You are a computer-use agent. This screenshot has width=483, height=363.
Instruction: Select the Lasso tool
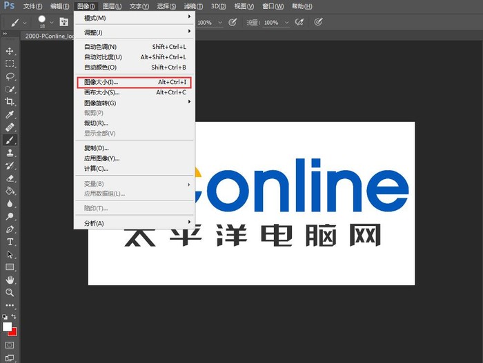[x=10, y=76]
